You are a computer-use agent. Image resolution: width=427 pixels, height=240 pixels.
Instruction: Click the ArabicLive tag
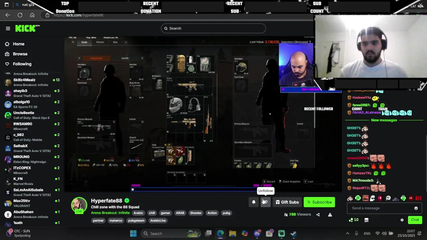pos(158,221)
